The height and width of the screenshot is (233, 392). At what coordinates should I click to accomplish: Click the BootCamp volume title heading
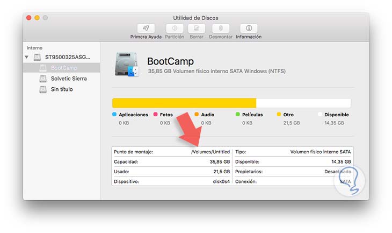point(171,61)
